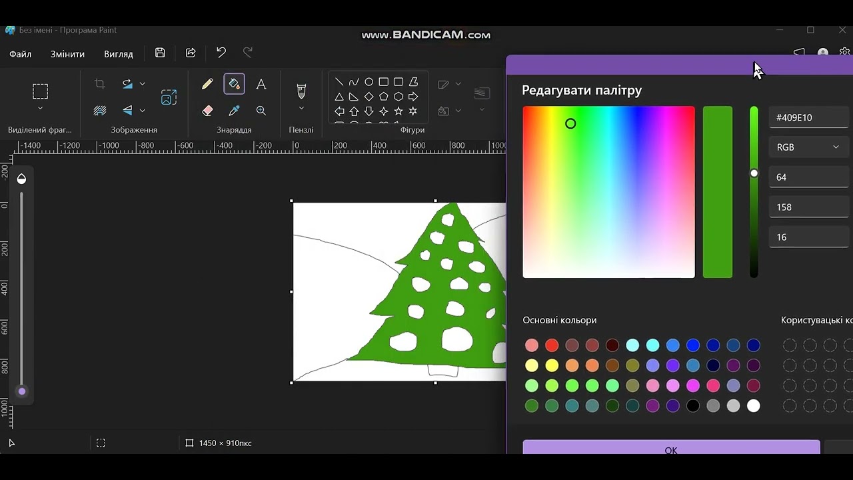The width and height of the screenshot is (853, 480).
Task: Expand the Selection tool options chevron
Action: click(x=41, y=109)
